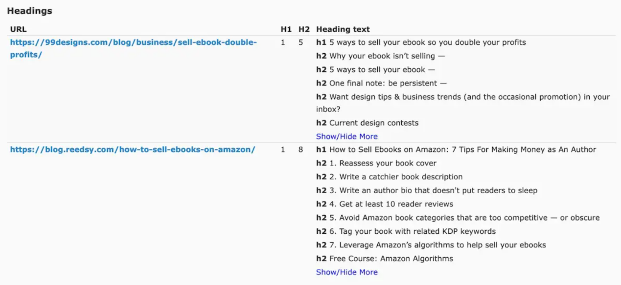
Task: Open the blog.reedsy.com how-to-sell-ebooks-on-amazon link
Action: (133, 150)
